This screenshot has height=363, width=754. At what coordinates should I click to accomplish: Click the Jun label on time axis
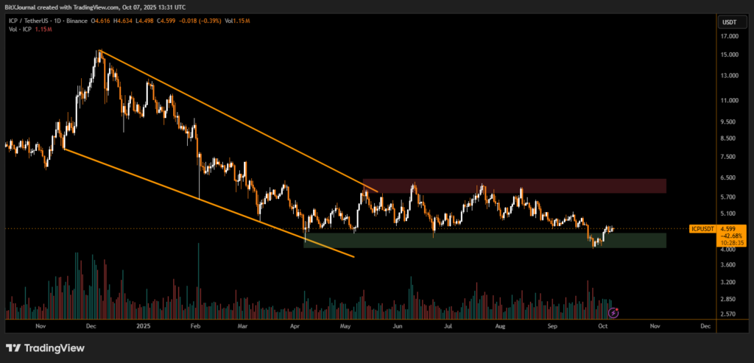pyautogui.click(x=398, y=325)
